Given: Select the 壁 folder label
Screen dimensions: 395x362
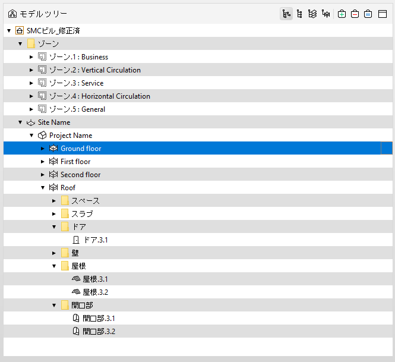Looking at the screenshot, I should [x=75, y=253].
